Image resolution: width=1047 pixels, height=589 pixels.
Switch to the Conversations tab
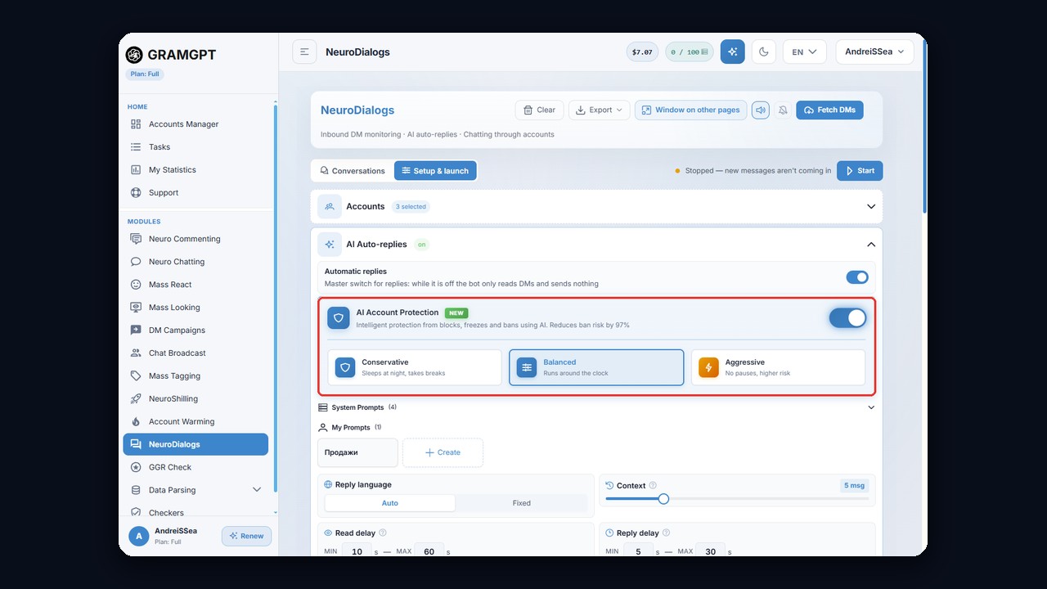tap(353, 171)
